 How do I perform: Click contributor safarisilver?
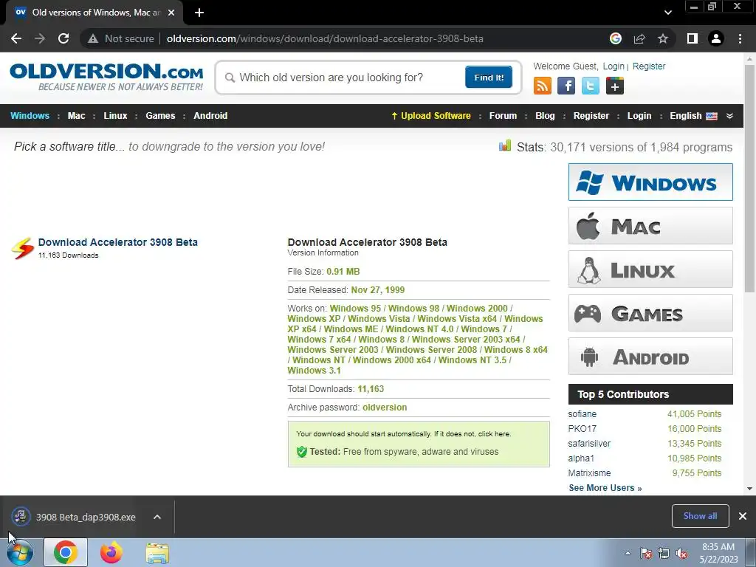[589, 444]
